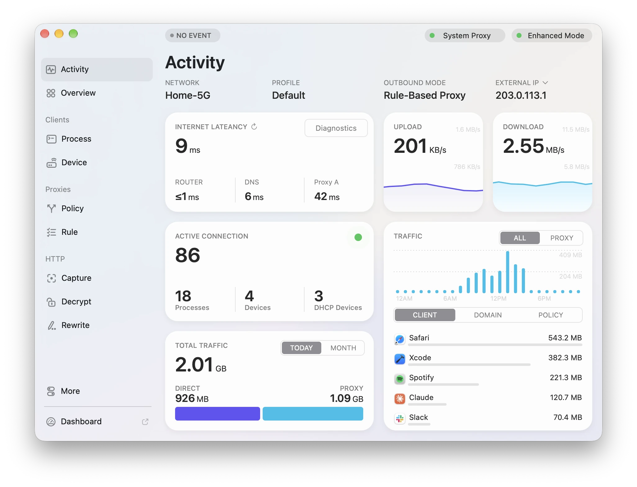Click the Diagnostics button
The image size is (637, 487).
coord(336,128)
